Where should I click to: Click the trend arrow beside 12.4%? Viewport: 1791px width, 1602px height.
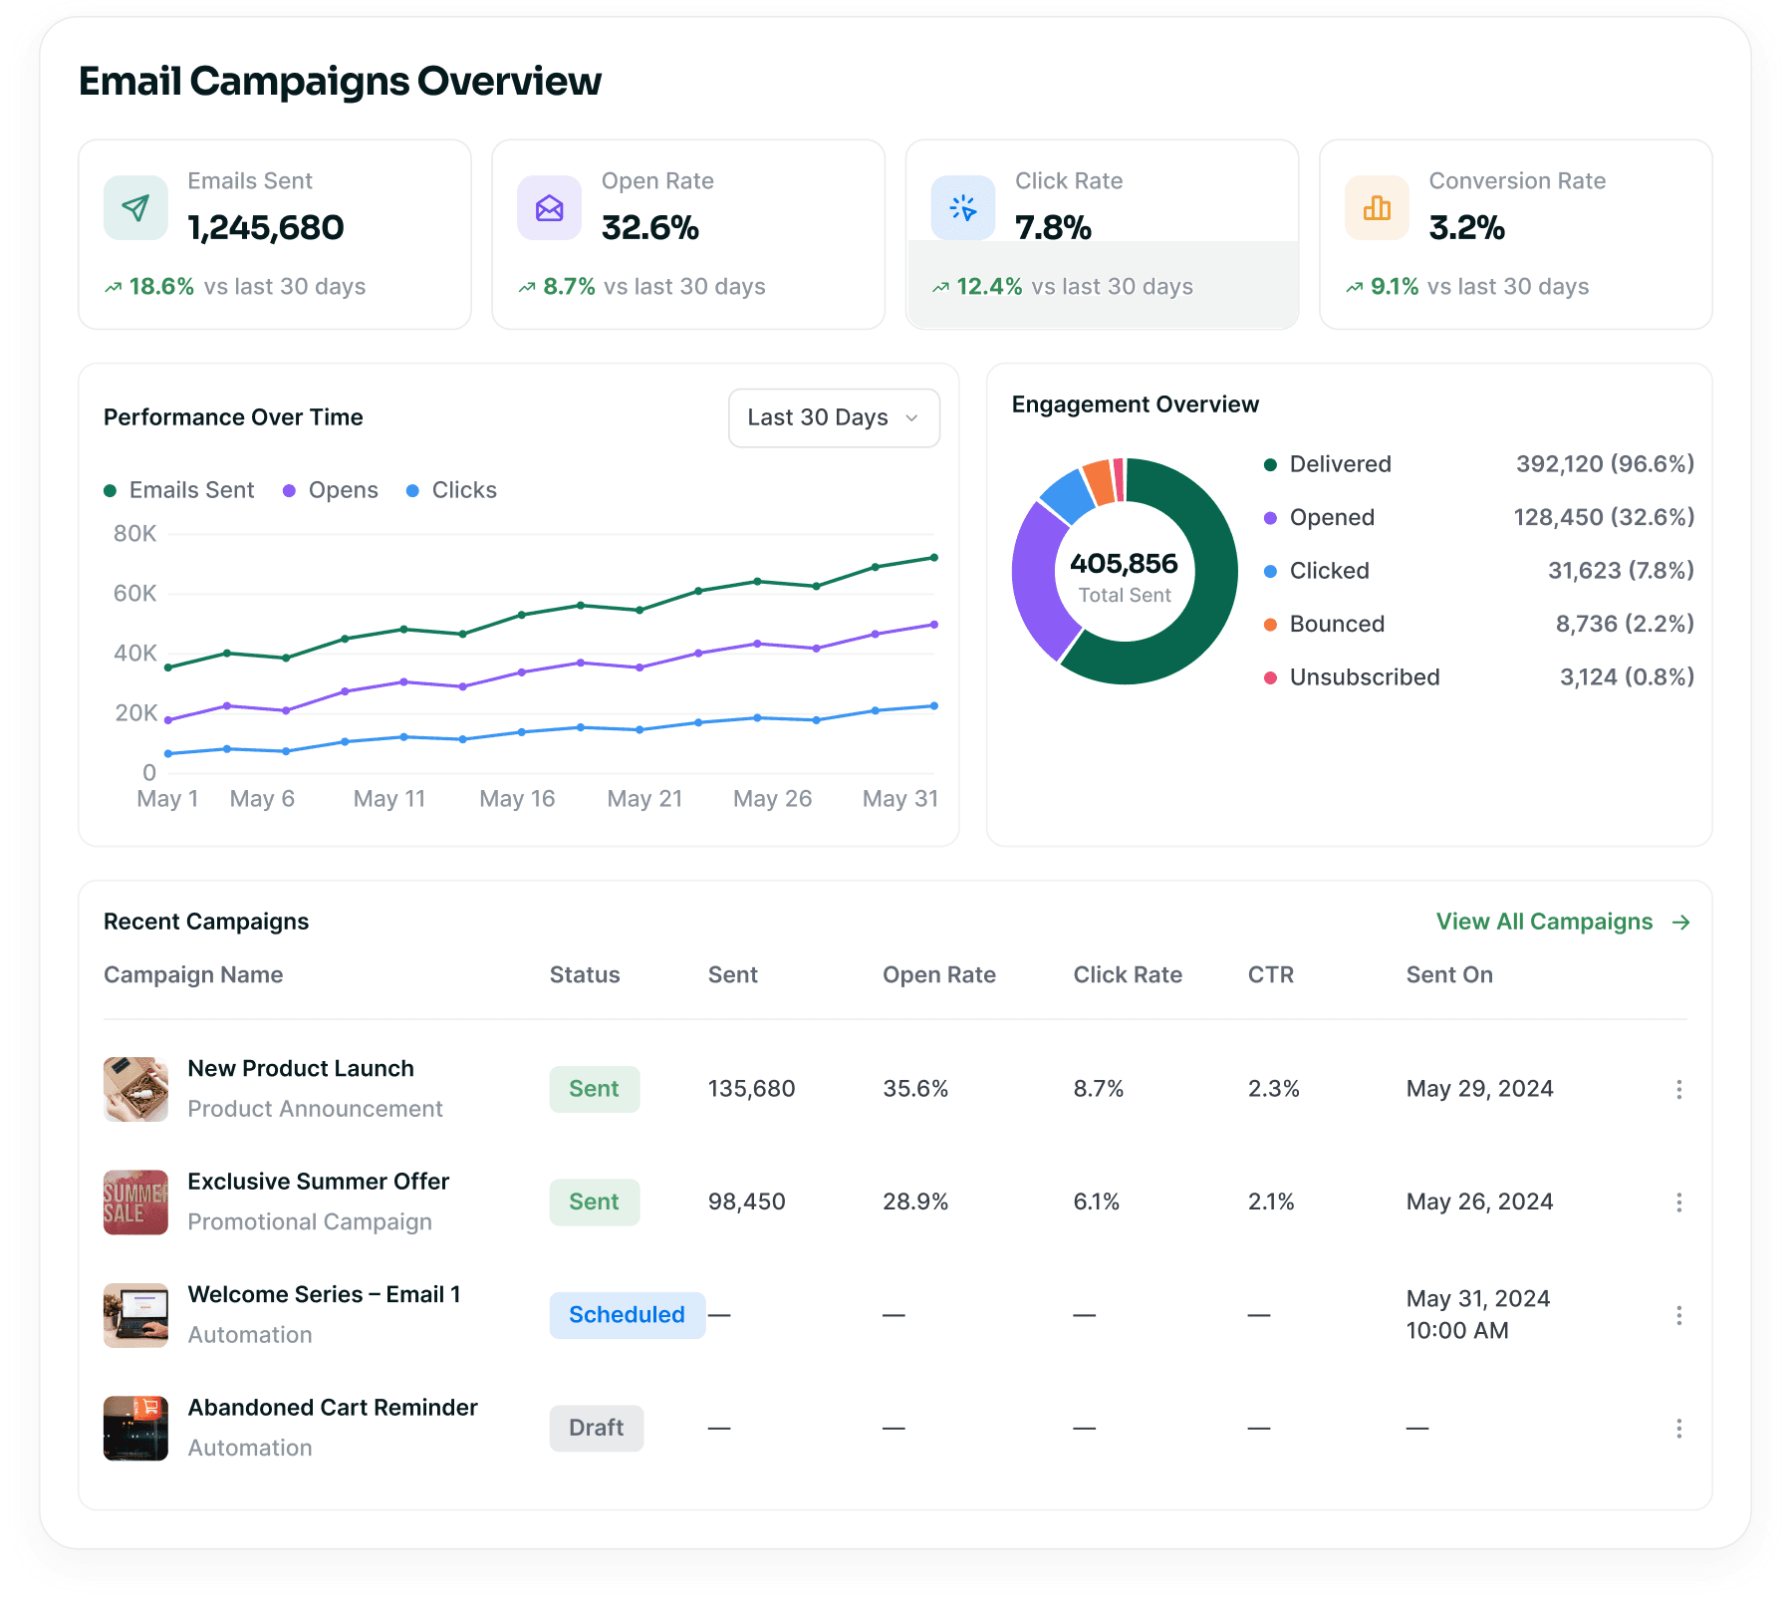940,288
